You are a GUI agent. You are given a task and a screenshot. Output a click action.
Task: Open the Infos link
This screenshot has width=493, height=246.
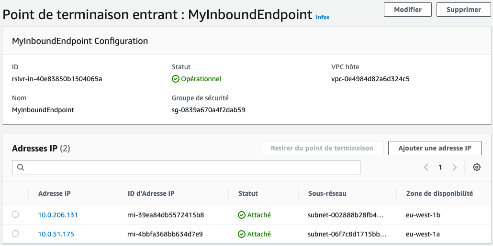pyautogui.click(x=323, y=17)
